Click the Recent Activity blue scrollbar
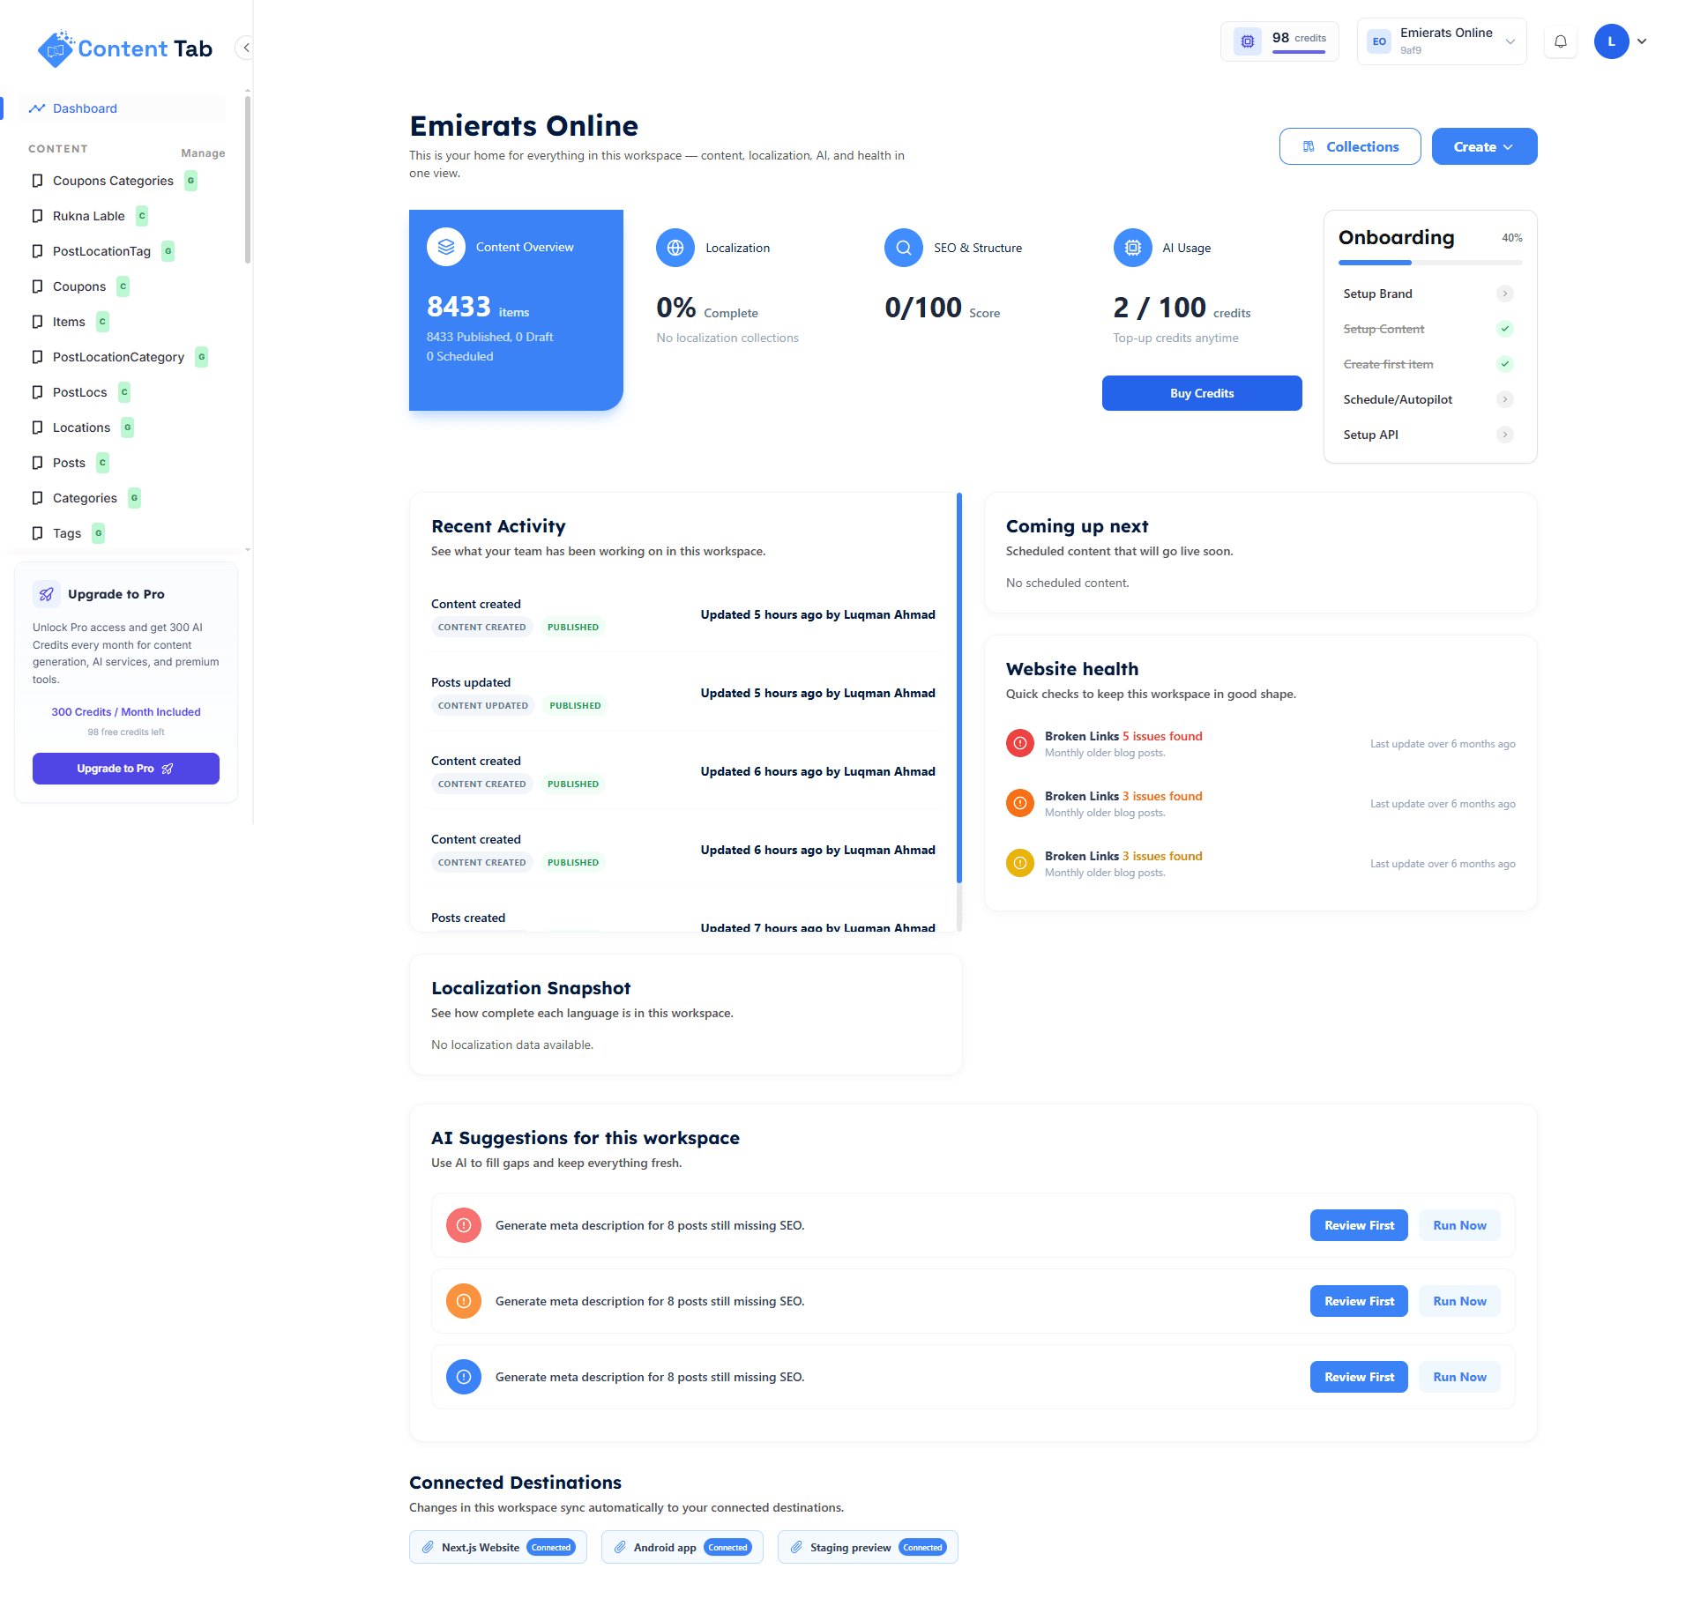The width and height of the screenshot is (1693, 1606). 959,688
